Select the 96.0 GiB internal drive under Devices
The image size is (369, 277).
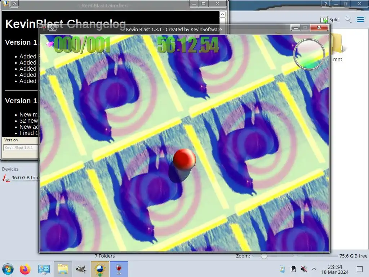21,177
